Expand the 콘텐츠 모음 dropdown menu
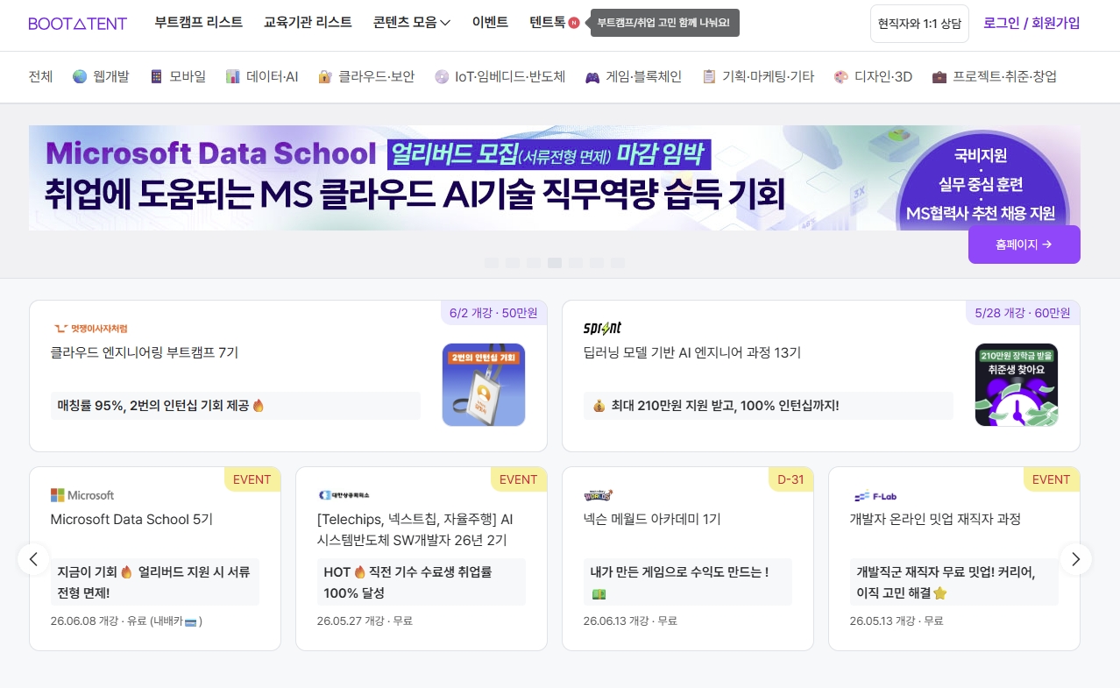 point(412,23)
